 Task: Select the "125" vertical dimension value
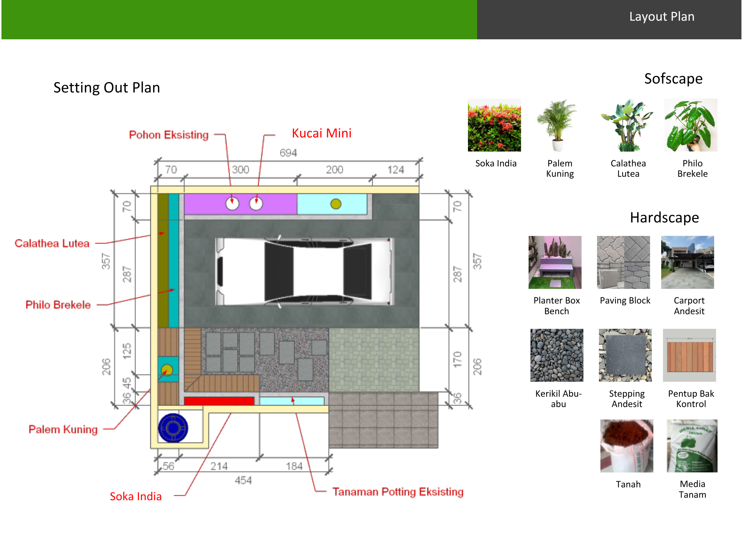pos(127,351)
